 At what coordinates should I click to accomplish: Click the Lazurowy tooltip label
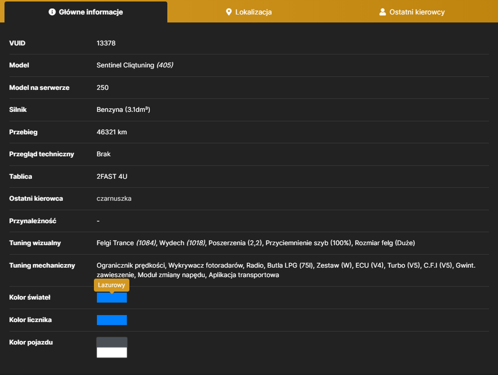(x=112, y=285)
